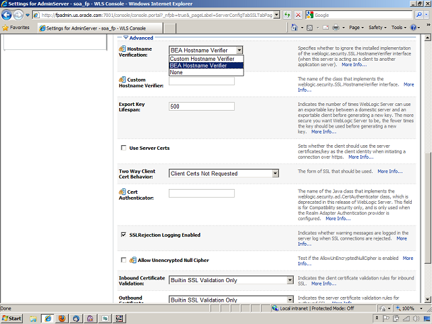The width and height of the screenshot is (432, 324).
Task: Select the Settings for AdminServer tab
Action: (100, 28)
